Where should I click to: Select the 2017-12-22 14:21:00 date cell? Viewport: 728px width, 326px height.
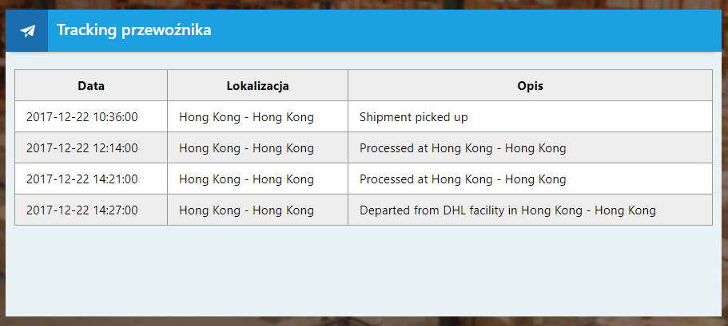pyautogui.click(x=82, y=179)
